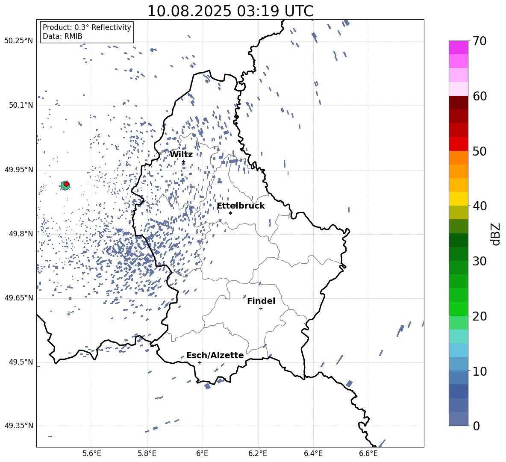Pick the bright green swatch above 20
Screen dimensions: 506x462
pyautogui.click(x=458, y=309)
